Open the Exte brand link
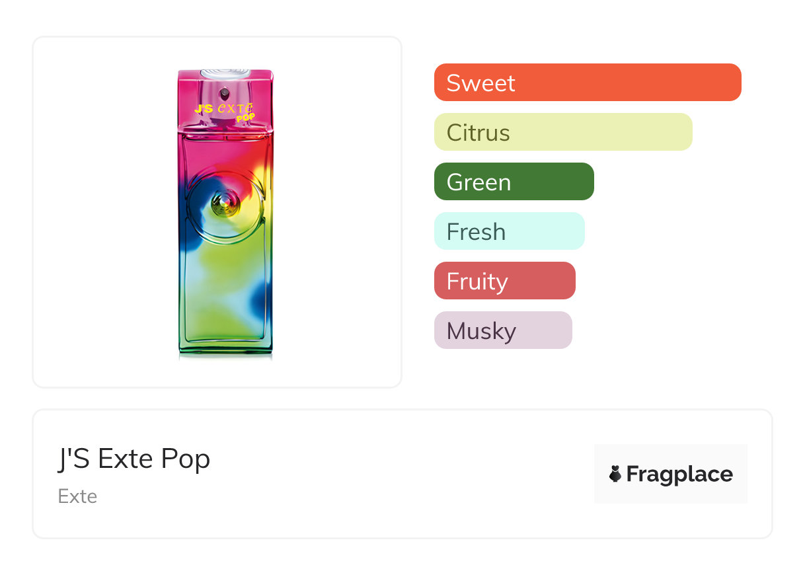Screen dimensions: 805x571 point(77,496)
